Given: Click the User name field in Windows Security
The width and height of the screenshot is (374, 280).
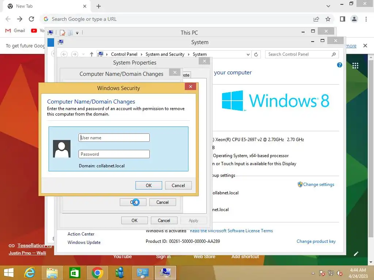Looking at the screenshot, I should [114, 137].
